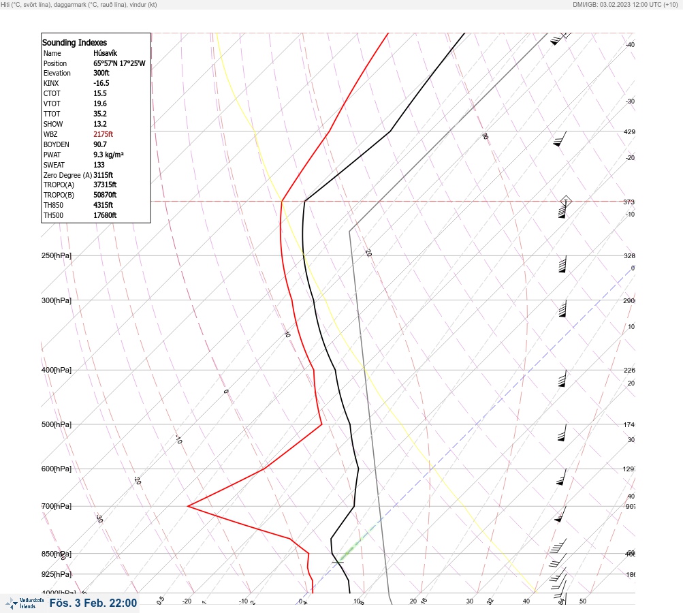Click the '0.5' mixing ratio label
Image resolution: width=683 pixels, height=613 pixels.
160,600
